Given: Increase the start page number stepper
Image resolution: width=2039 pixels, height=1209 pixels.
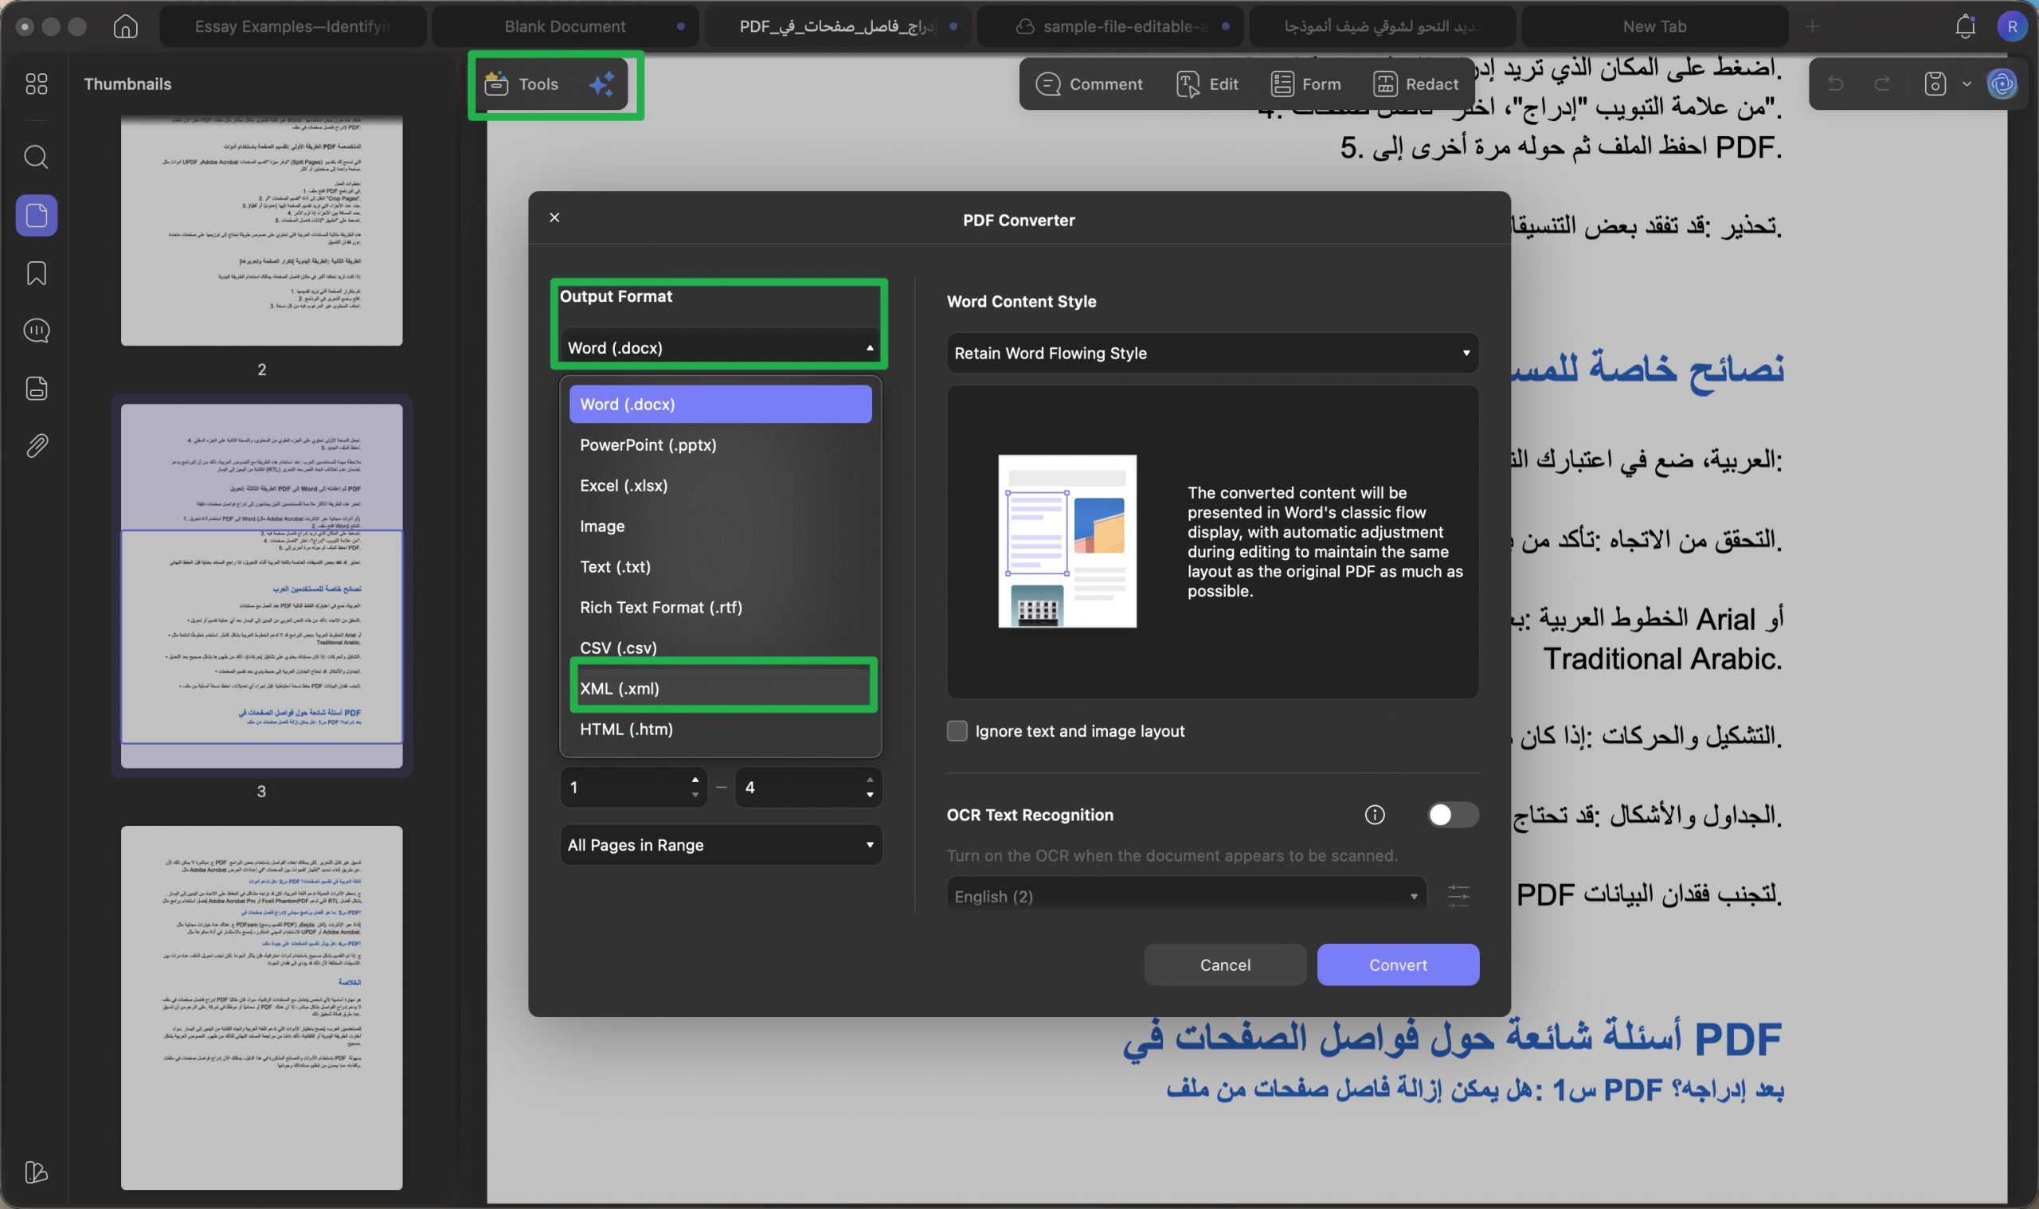Looking at the screenshot, I should pyautogui.click(x=695, y=780).
